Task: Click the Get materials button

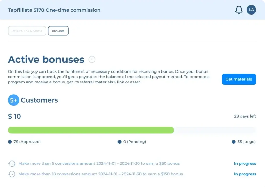Action: 239,79
